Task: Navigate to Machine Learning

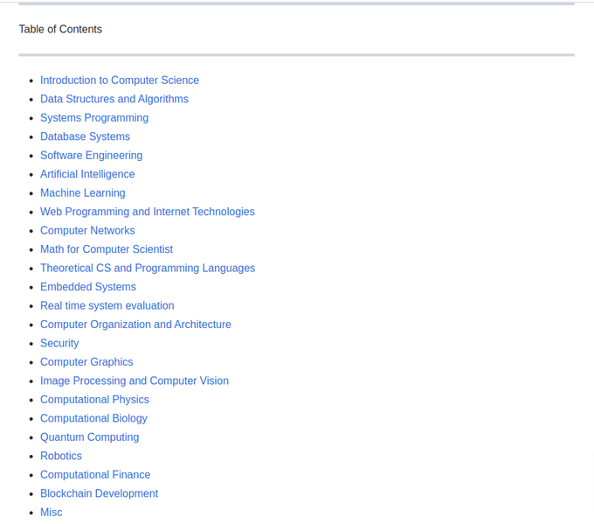Action: tap(83, 192)
